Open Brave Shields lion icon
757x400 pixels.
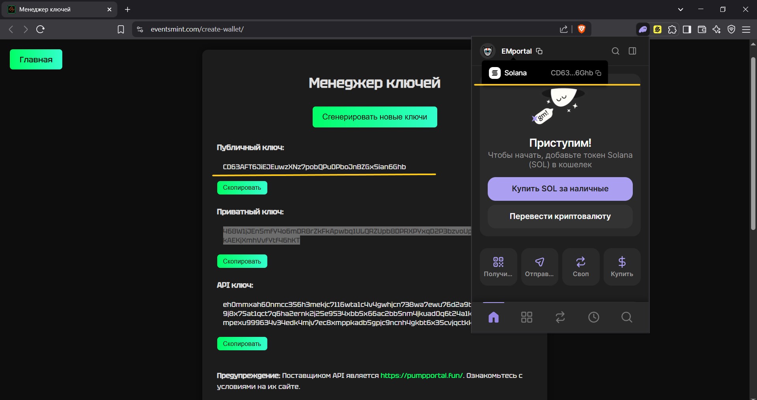[581, 29]
